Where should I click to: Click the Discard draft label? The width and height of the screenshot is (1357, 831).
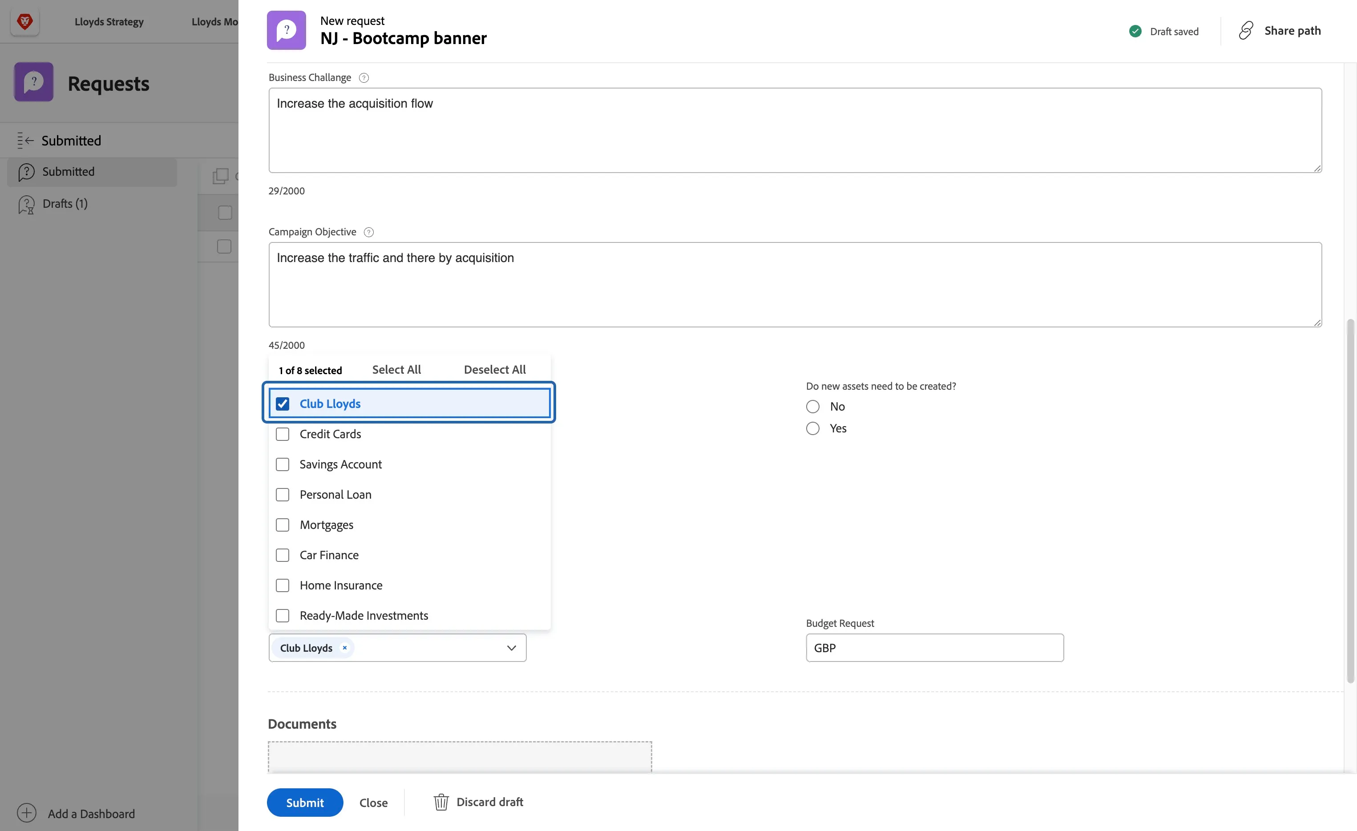tap(490, 802)
